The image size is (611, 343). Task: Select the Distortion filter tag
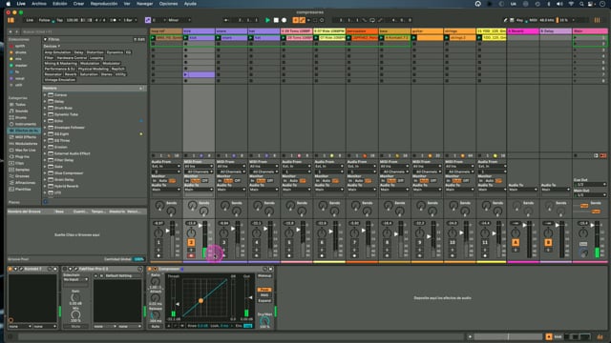tap(95, 52)
